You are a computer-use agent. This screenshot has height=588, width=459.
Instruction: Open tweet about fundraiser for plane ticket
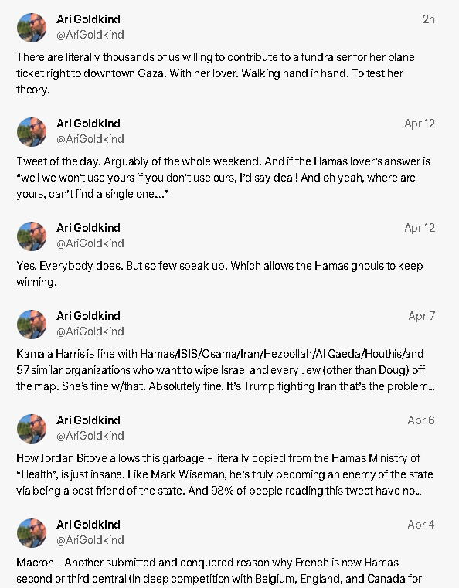(216, 73)
